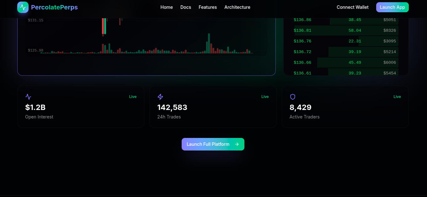The image size is (427, 197).
Task: Click Connect Wallet
Action: pyautogui.click(x=353, y=7)
